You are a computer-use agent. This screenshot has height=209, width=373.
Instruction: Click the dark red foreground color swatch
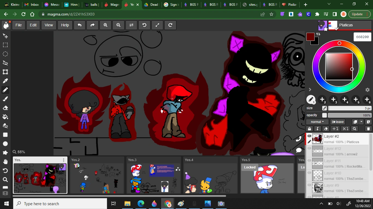(310, 36)
